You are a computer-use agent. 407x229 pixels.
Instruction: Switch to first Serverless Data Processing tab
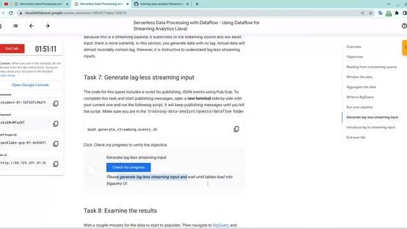tap(41, 4)
